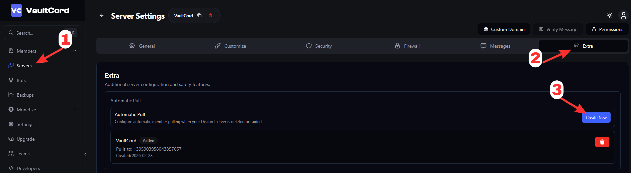This screenshot has height=173, width=631.
Task: Click the red trash icon in header
Action: pos(210,16)
